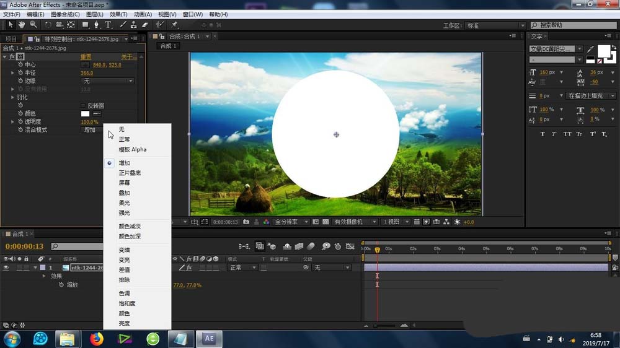
Task: Click the snapshot camera icon below viewer
Action: (247, 222)
